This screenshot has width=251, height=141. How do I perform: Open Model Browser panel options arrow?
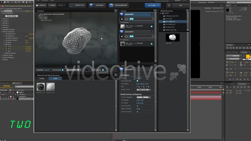click(x=187, y=11)
